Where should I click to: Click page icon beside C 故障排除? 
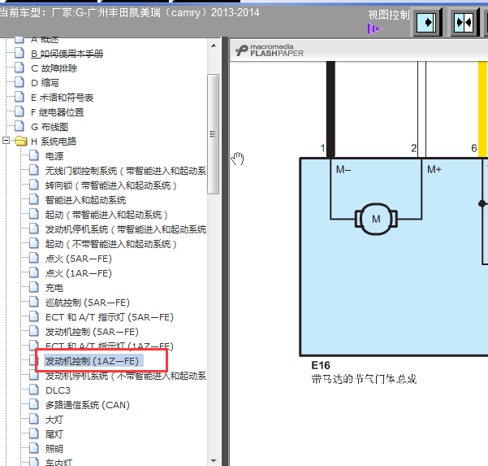click(x=19, y=68)
